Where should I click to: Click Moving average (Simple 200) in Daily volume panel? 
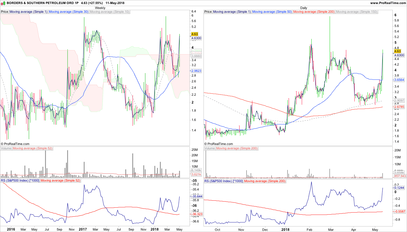tap(237, 148)
